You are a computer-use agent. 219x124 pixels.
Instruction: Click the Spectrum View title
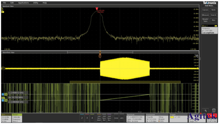click(8, 6)
